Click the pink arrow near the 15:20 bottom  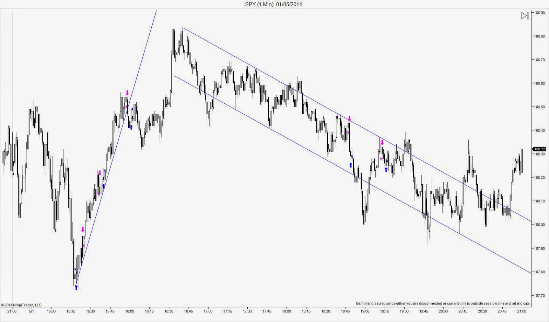pyautogui.click(x=82, y=228)
